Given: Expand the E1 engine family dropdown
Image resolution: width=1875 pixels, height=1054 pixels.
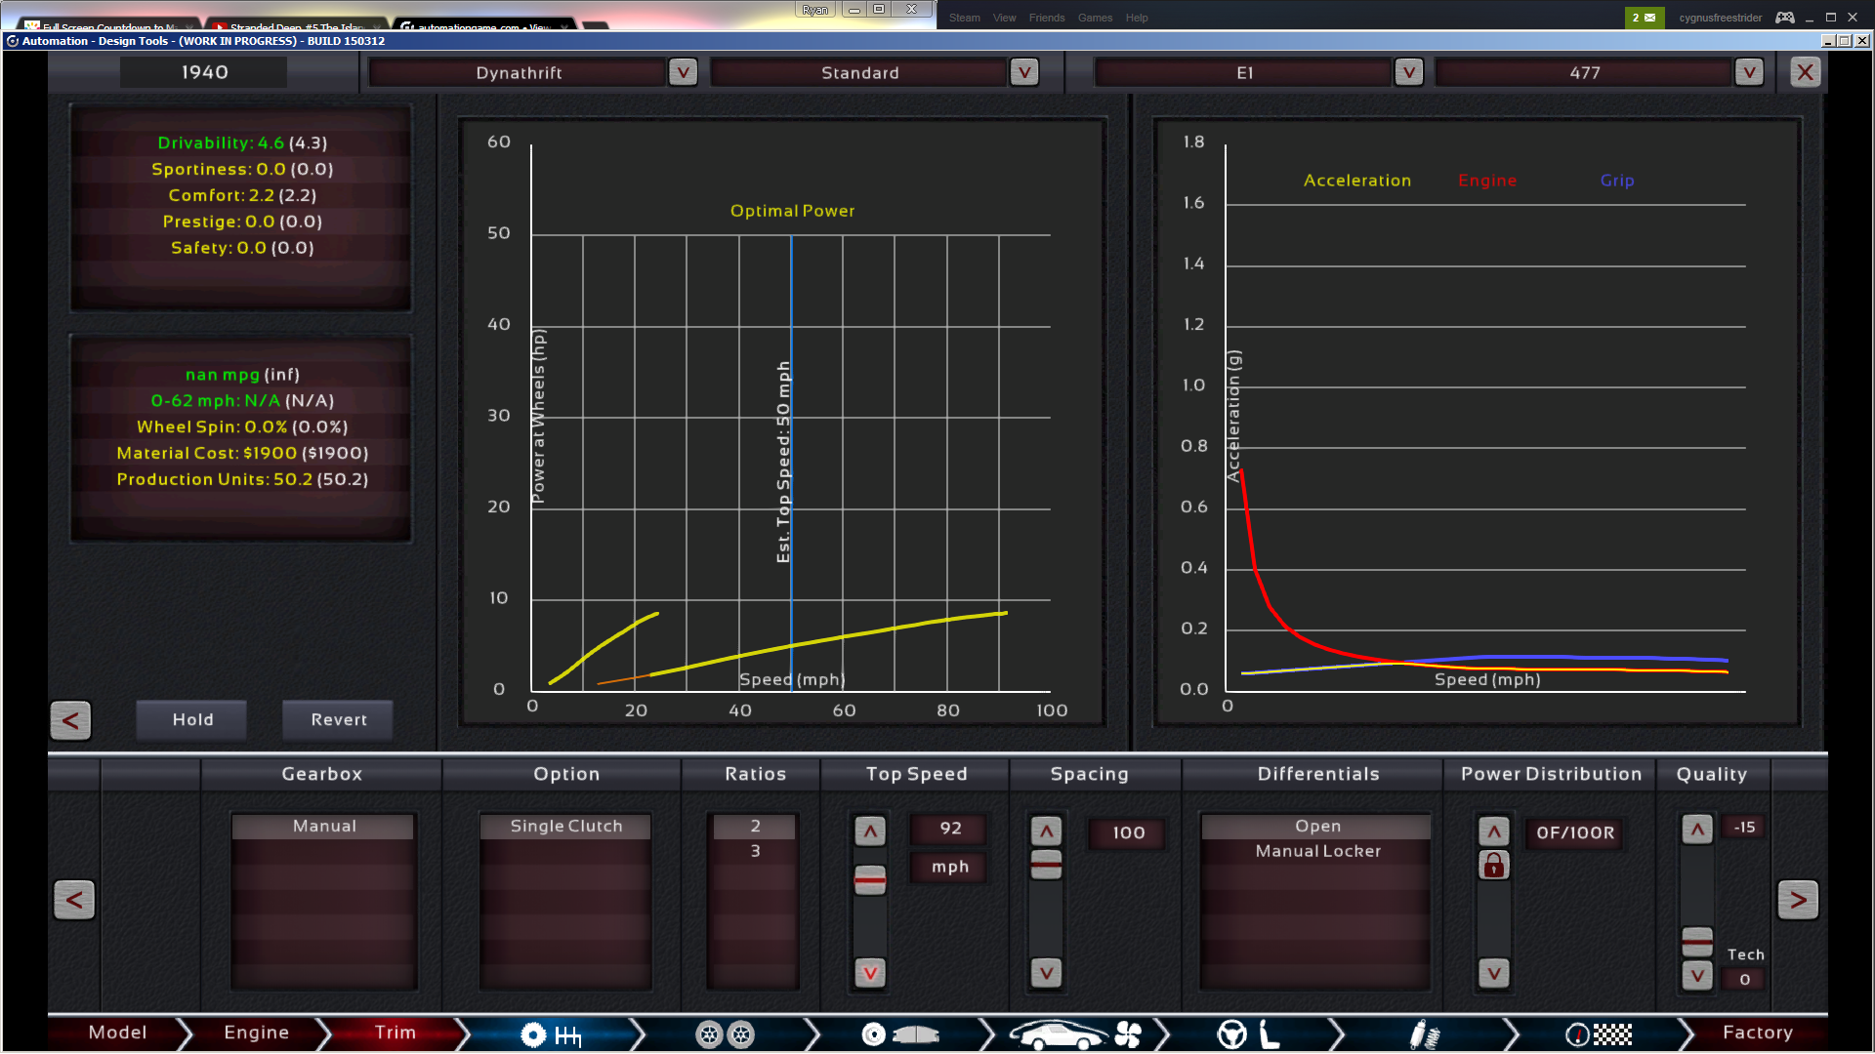Looking at the screenshot, I should 1408,72.
